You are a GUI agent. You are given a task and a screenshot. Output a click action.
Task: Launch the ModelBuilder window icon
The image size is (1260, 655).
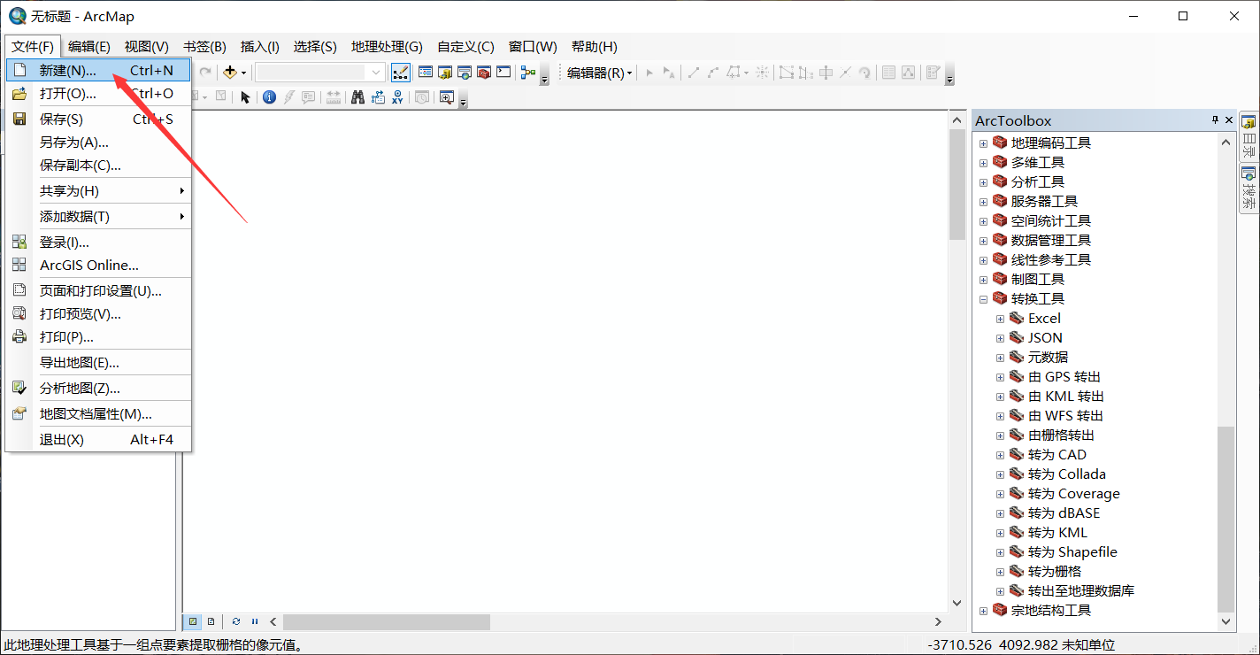pos(528,73)
